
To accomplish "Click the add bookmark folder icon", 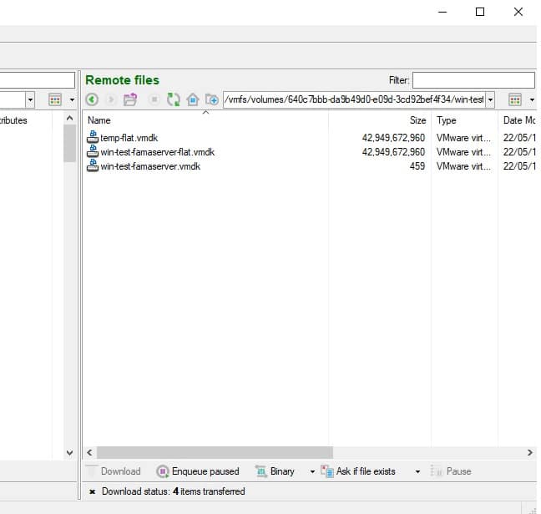I will click(x=212, y=99).
